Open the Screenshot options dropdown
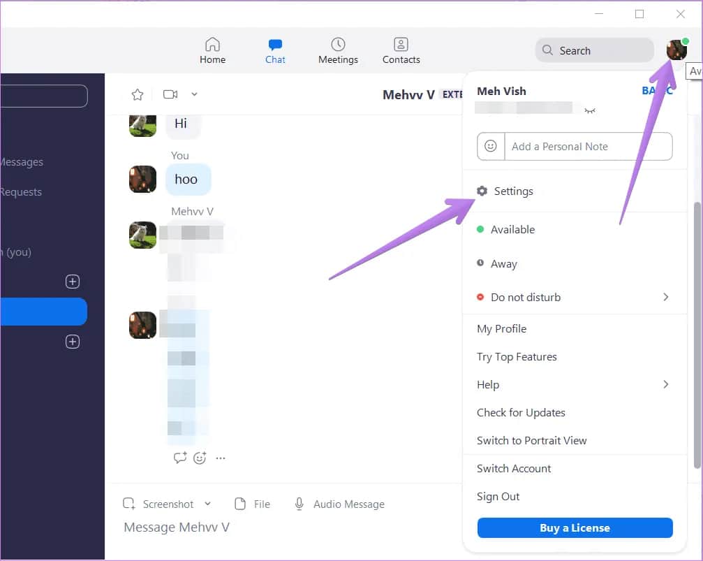Image resolution: width=703 pixels, height=561 pixels. pos(207,504)
